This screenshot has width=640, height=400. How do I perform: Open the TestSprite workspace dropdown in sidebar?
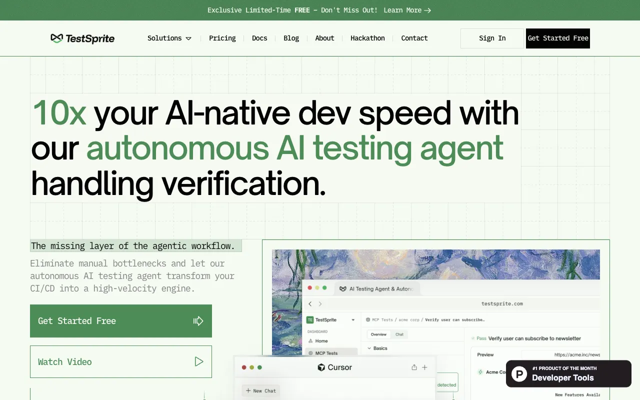click(353, 320)
